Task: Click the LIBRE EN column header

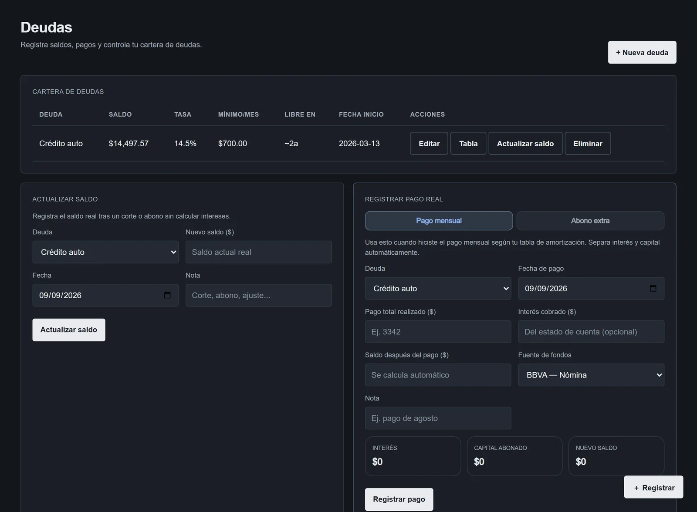Action: pyautogui.click(x=300, y=115)
